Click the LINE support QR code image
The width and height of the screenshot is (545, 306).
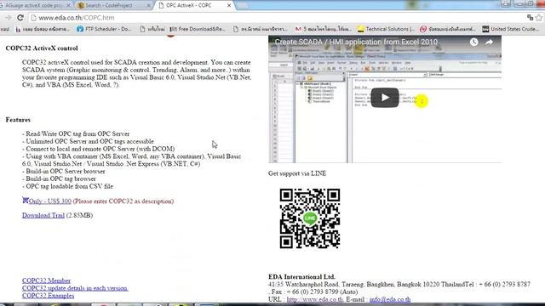(x=310, y=218)
